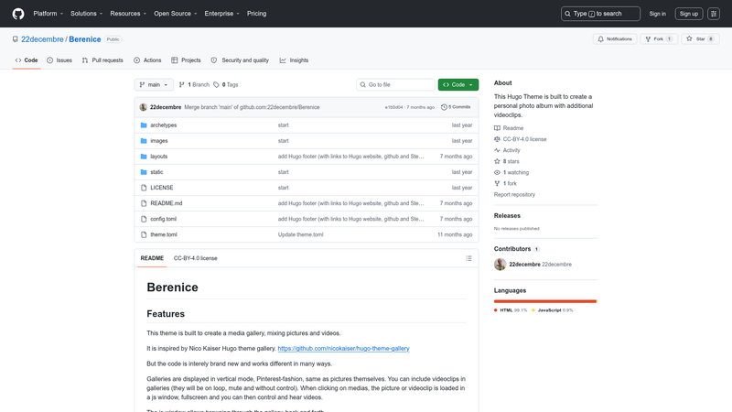Focus the Go to file field

click(395, 84)
